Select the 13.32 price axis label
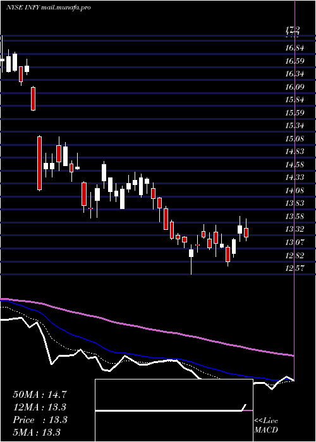Viewport: 316px width, 442px height. [x=295, y=229]
